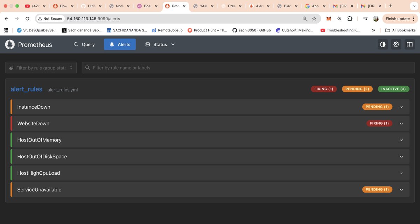Click the HostOutOfMemory rule name
This screenshot has height=224, width=420.
click(39, 140)
